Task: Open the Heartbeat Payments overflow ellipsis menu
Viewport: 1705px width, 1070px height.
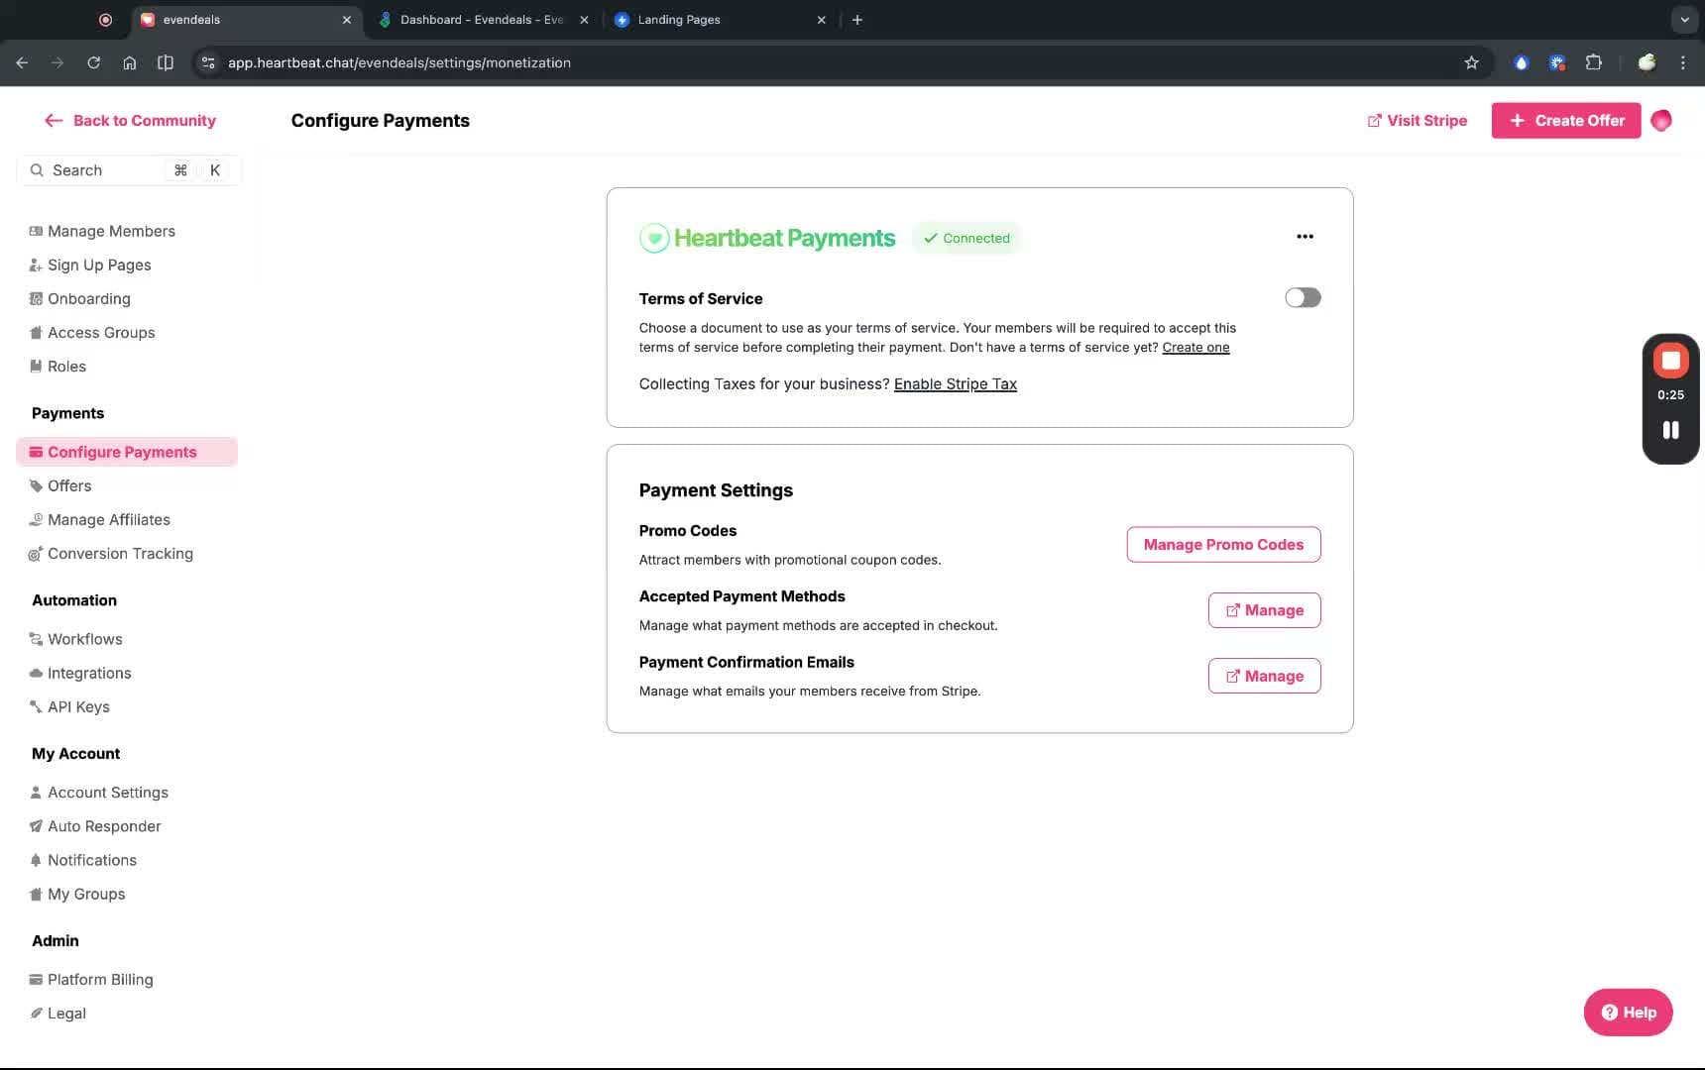Action: pyautogui.click(x=1305, y=236)
